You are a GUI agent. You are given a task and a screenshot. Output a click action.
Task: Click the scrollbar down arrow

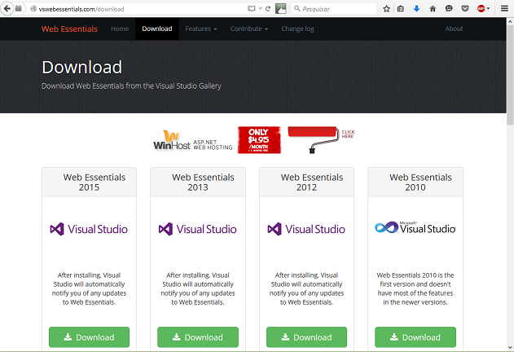(510, 347)
